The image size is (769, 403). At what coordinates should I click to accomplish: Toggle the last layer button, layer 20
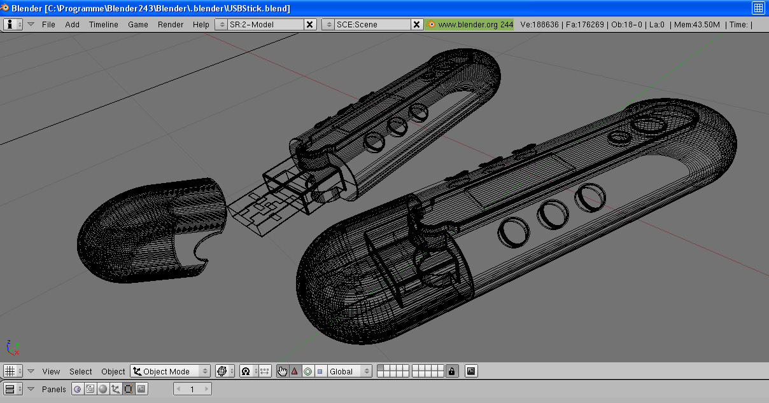click(441, 374)
